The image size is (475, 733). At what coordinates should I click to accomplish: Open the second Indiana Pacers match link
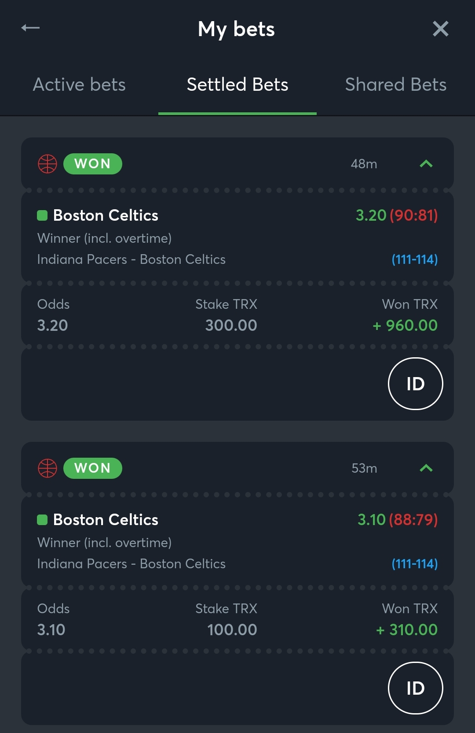(x=131, y=564)
